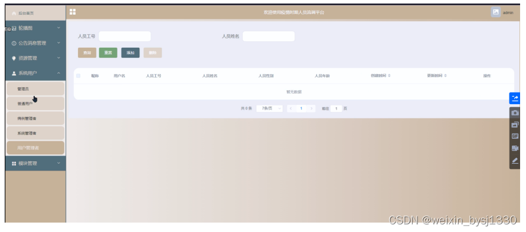Expand the 资源管理 menu chevron
526x232 pixels.
(58, 58)
